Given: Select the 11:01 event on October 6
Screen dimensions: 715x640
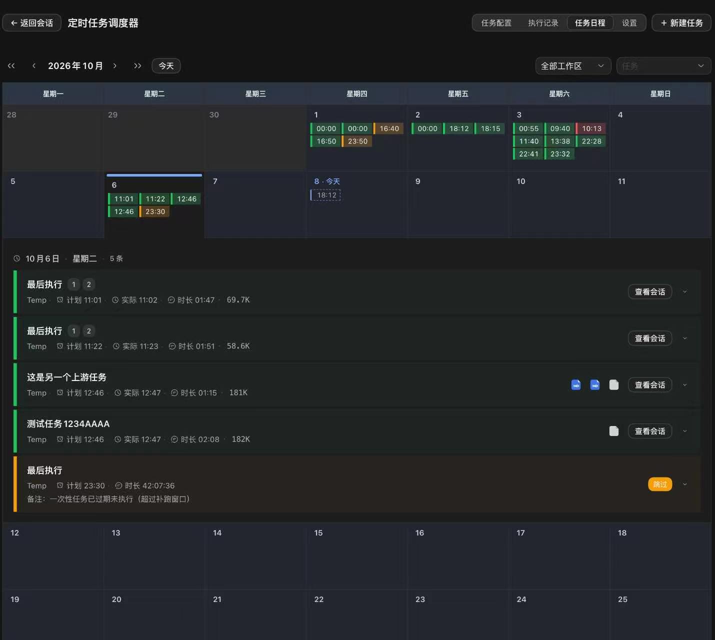Looking at the screenshot, I should (123, 199).
